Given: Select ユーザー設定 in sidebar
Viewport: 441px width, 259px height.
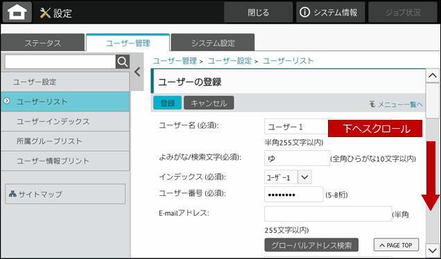Looking at the screenshot, I should pos(65,82).
